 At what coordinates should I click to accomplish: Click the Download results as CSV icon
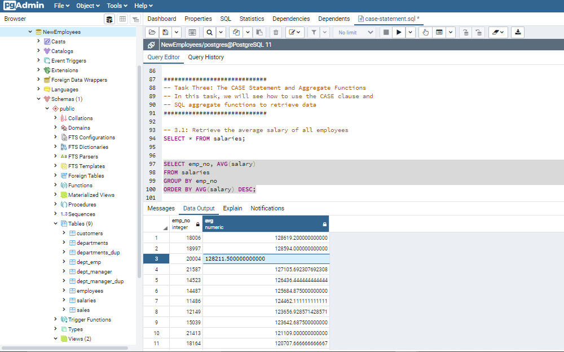pyautogui.click(x=518, y=32)
